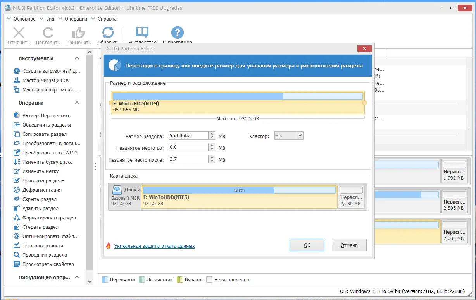This screenshot has width=476, height=300.
Task: Click the Нераспределен legend swatch
Action: 209,279
